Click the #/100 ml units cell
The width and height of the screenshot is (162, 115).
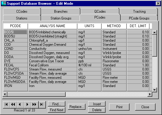90,65
